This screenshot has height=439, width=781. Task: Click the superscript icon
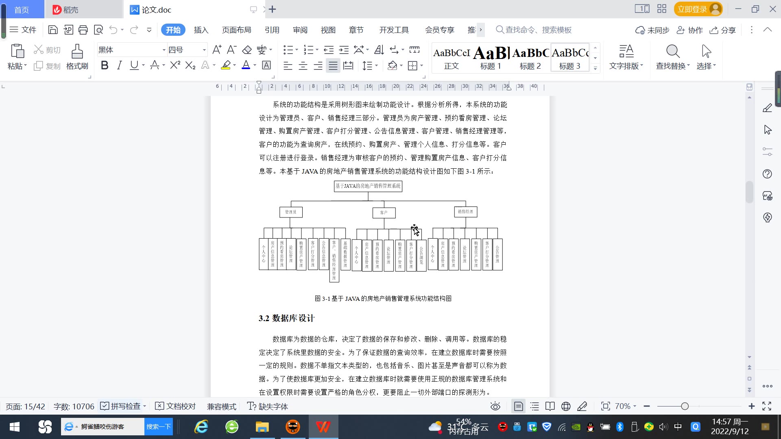click(x=175, y=65)
